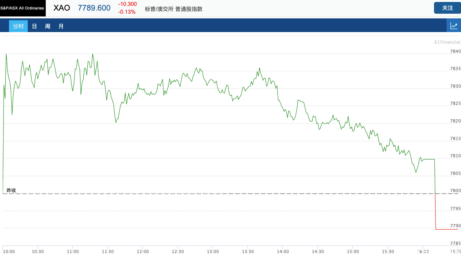Click the 7835 price axis label
Screen dimensions: 461x257
(x=456, y=68)
